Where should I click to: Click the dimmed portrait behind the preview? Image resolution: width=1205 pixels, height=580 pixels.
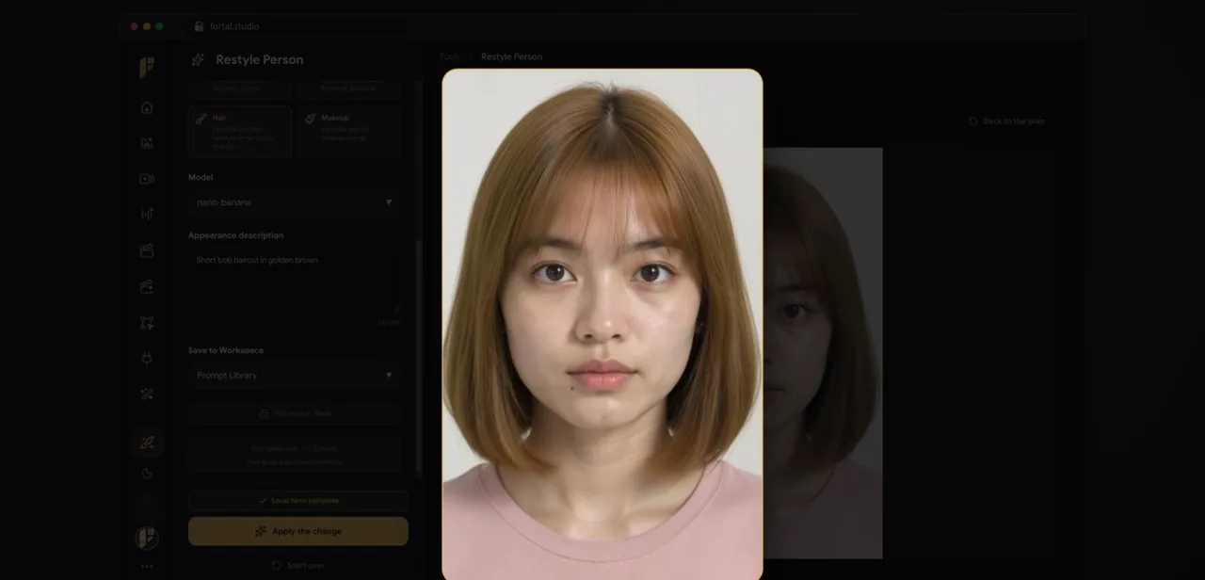pos(823,353)
